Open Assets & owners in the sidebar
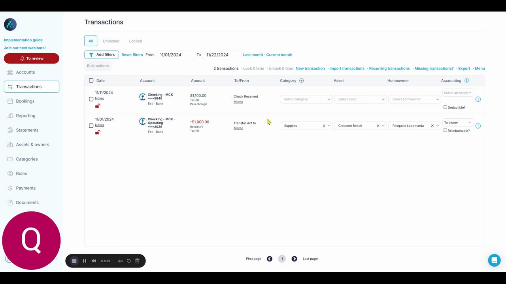Viewport: 506px width, 284px height. coord(32,145)
